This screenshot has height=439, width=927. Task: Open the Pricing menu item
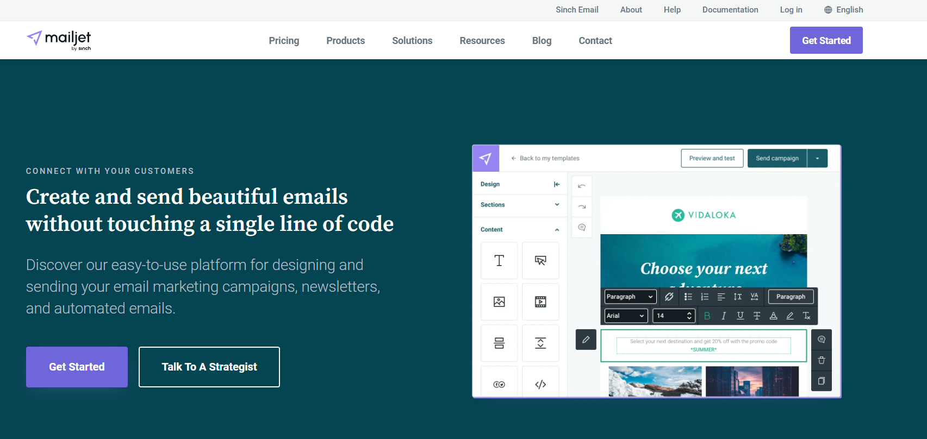click(x=284, y=41)
